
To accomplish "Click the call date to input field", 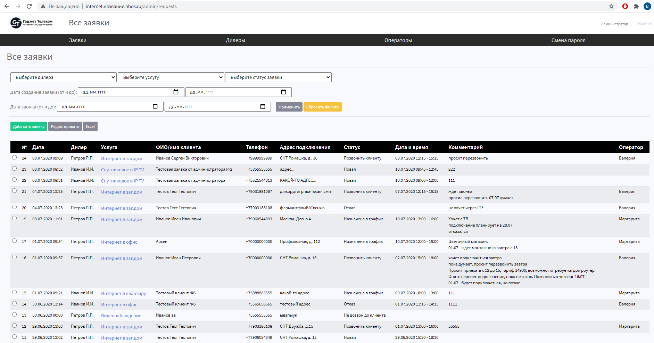I will pyautogui.click(x=218, y=107).
